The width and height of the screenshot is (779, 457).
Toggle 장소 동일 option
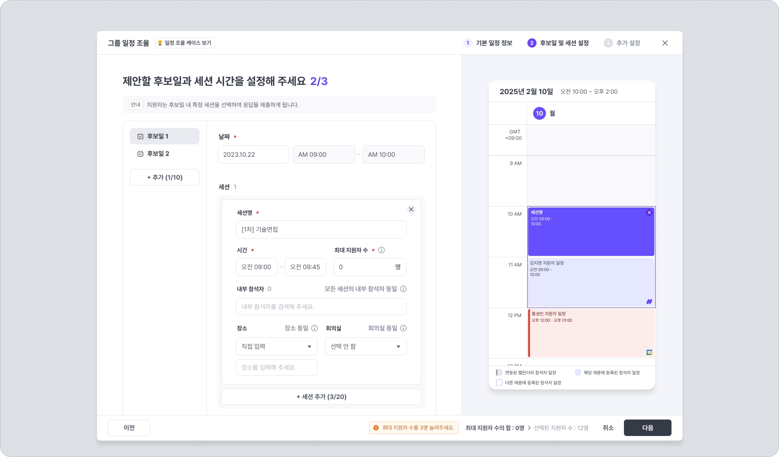point(296,328)
